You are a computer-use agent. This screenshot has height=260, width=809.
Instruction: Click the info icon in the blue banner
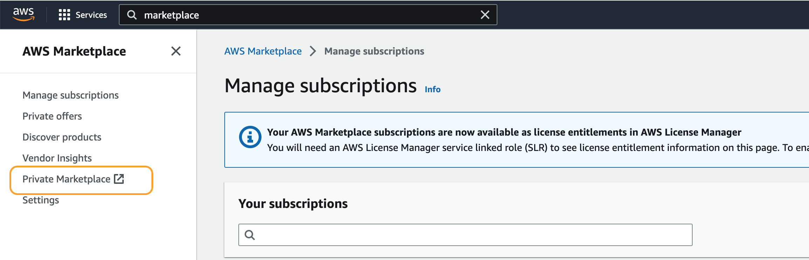coord(250,137)
